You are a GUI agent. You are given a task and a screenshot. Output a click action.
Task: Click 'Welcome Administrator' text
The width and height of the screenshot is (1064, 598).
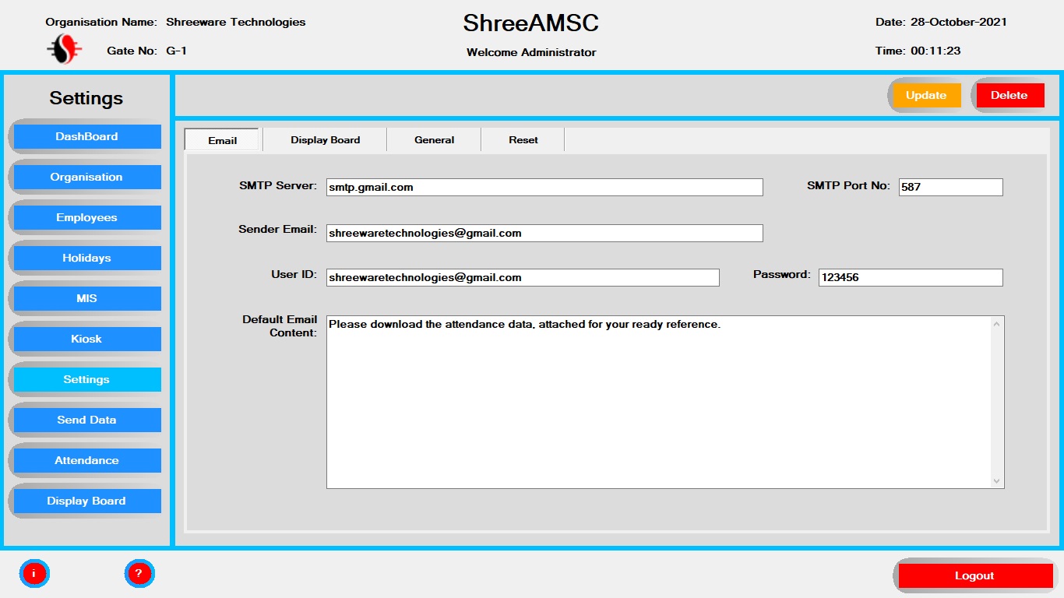pos(531,52)
